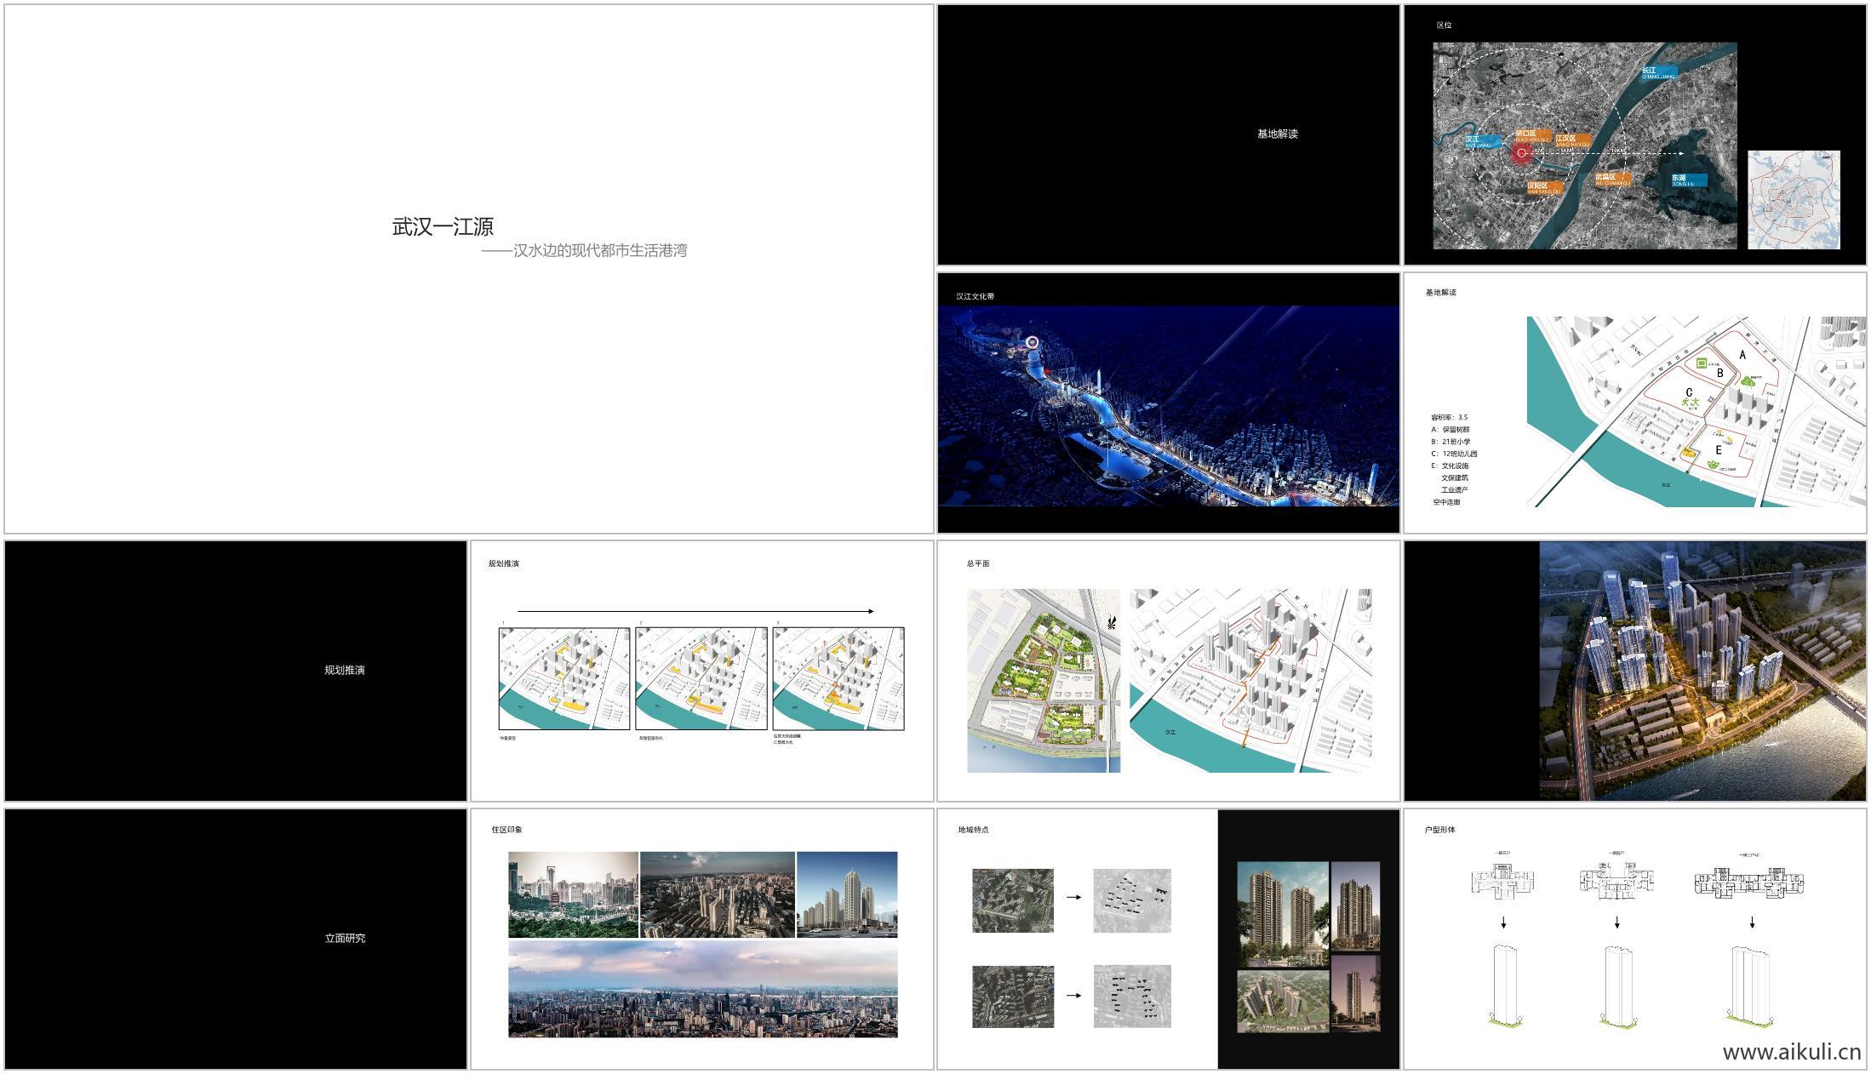Open the 规划推演 three-diagram slide
The height and width of the screenshot is (1074, 1871).
(701, 671)
